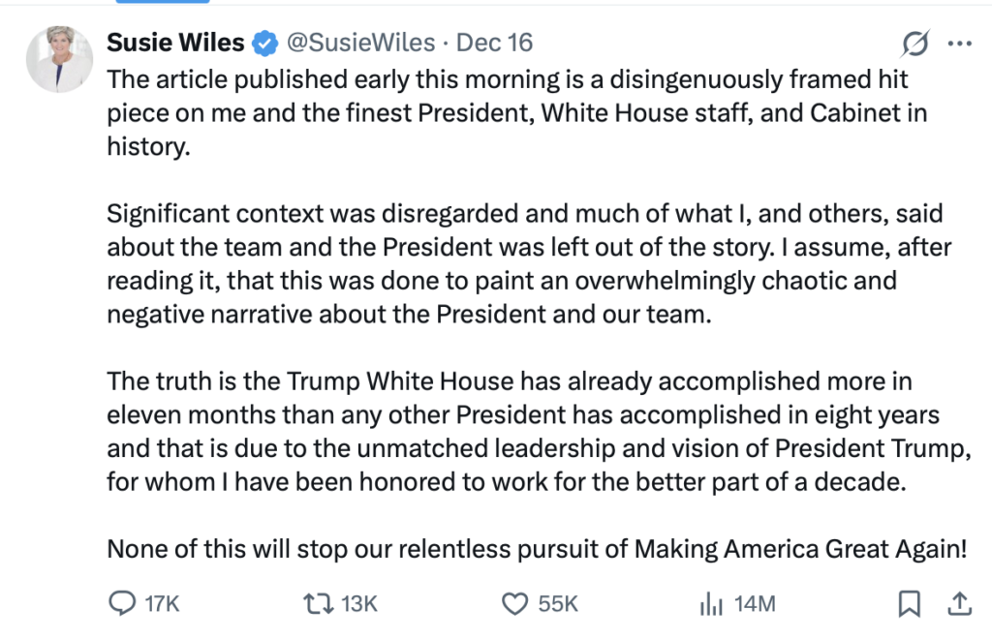Click the 17K replies count
This screenshot has height=639, width=992.
162,604
